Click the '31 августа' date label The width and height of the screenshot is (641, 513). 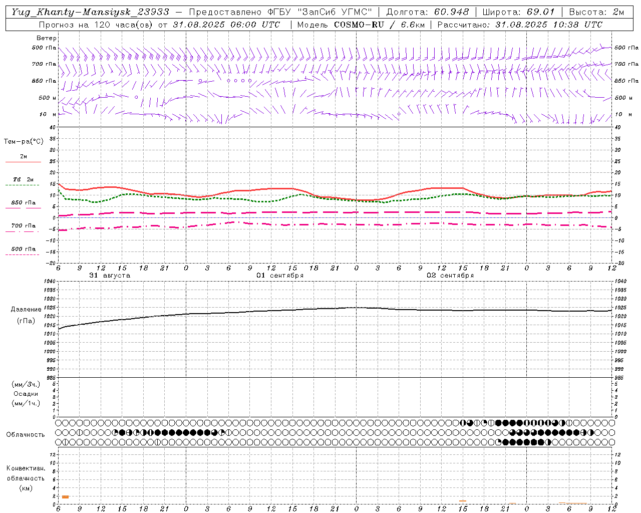point(110,276)
